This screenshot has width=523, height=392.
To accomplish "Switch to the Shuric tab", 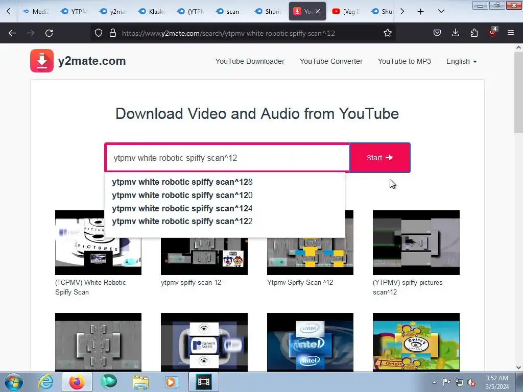I will coord(268,11).
